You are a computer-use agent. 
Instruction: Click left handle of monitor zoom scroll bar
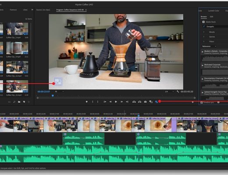38,98
